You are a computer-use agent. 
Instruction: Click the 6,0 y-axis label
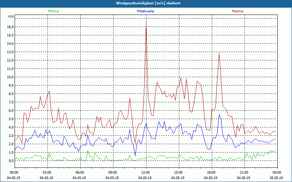point(11,110)
